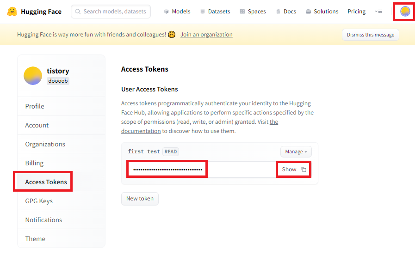The width and height of the screenshot is (415, 254).
Task: Click the Hugging Face brand name
Action: tap(41, 12)
